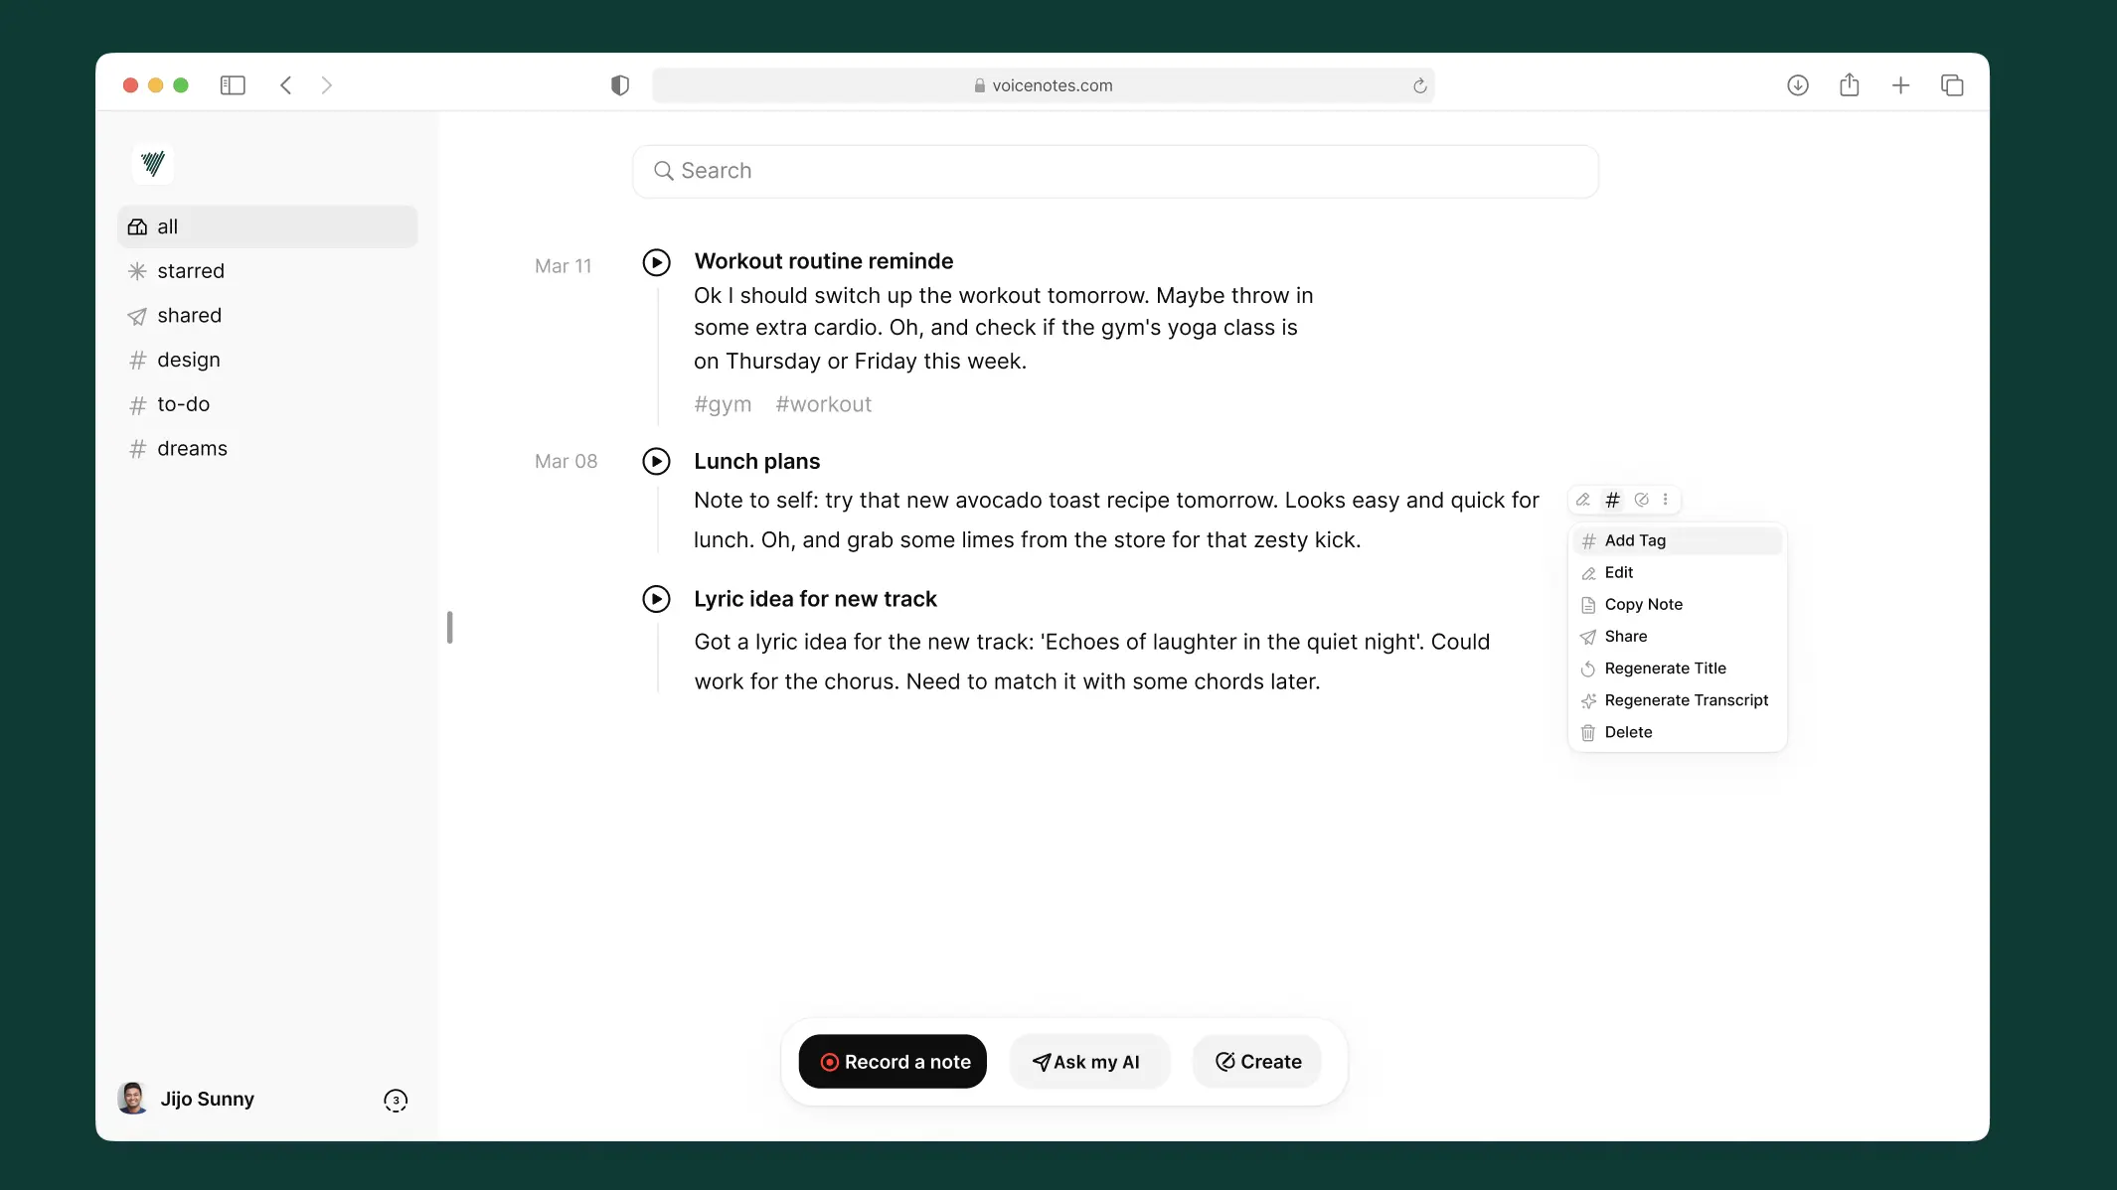2117x1190 pixels.
Task: Open the three-dot more options menu
Action: click(1666, 500)
